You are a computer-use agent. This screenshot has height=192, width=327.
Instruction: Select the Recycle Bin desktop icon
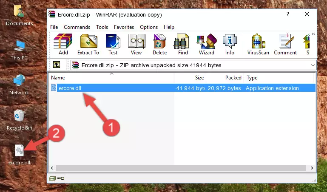tap(20, 120)
